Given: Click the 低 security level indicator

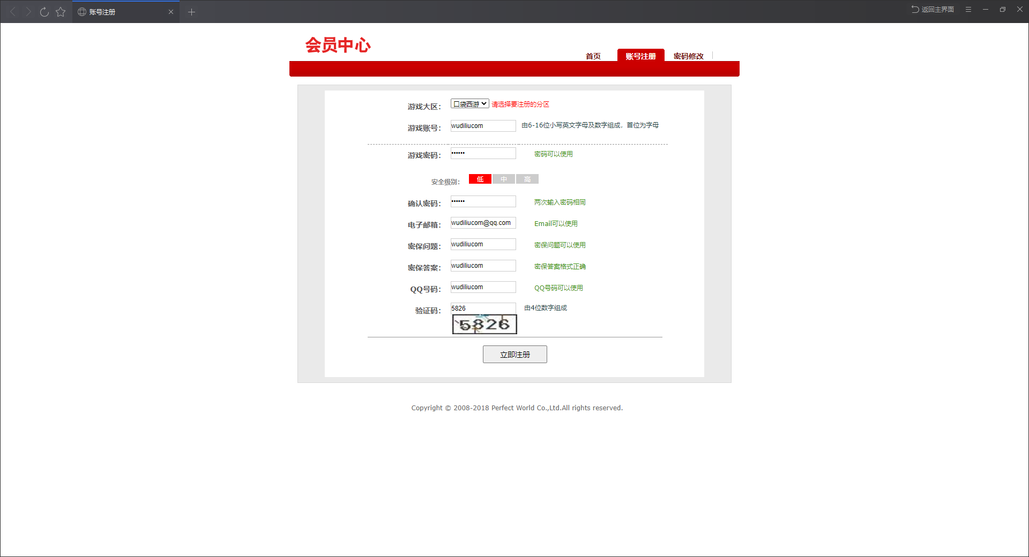Looking at the screenshot, I should (480, 179).
